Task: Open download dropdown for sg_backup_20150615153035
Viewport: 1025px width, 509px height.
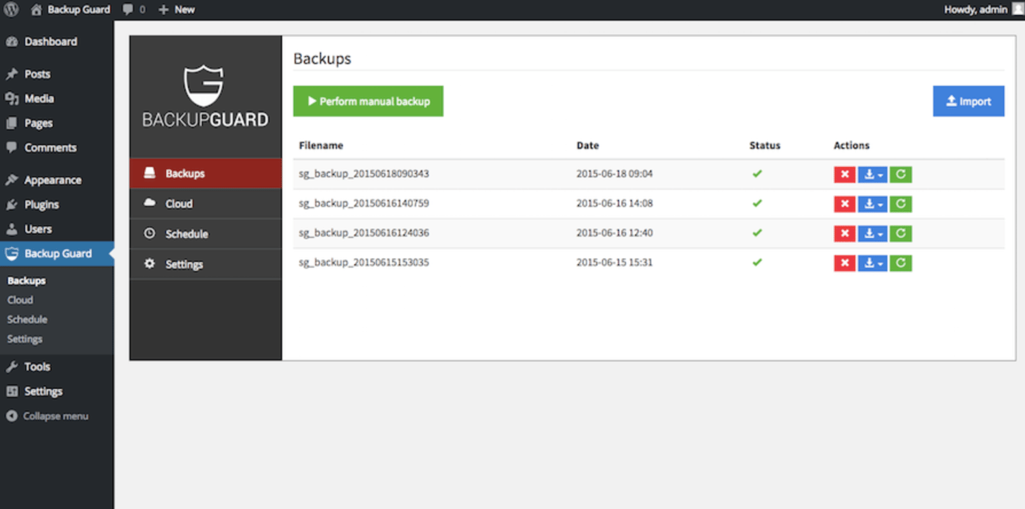Action: tap(873, 263)
